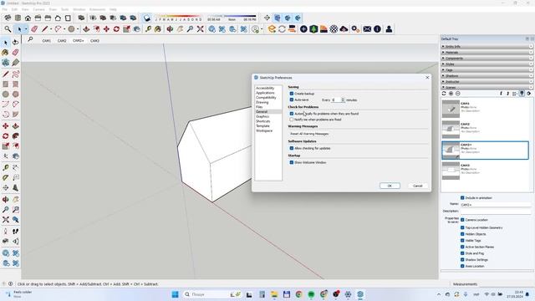This screenshot has width=535, height=301.
Task: Click the Add Scene plus icon
Action: (x=451, y=94)
